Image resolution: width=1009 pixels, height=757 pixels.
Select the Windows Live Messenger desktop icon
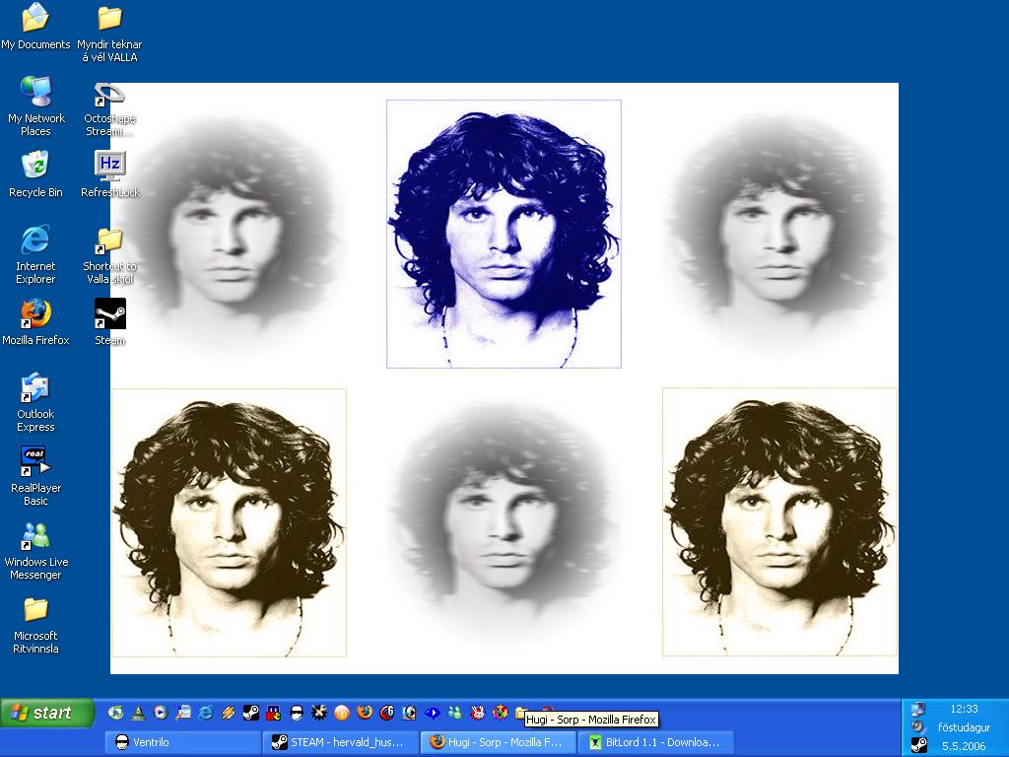pyautogui.click(x=35, y=550)
